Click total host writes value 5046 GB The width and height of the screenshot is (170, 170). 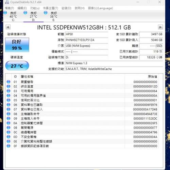click(x=151, y=40)
